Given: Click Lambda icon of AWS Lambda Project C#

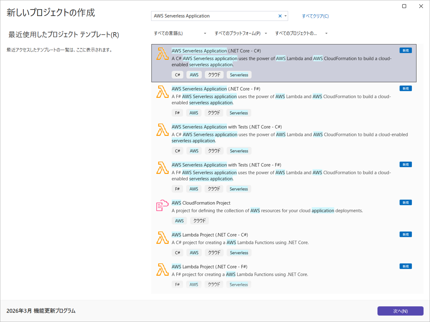Looking at the screenshot, I should [x=162, y=238].
